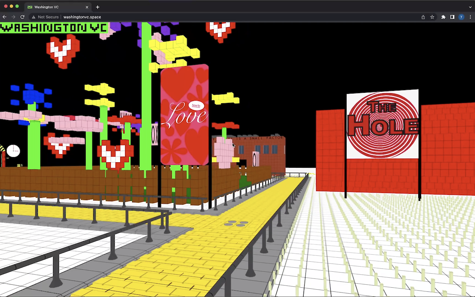
Task: Open the Extensions puzzle icon
Action: [x=443, y=17]
